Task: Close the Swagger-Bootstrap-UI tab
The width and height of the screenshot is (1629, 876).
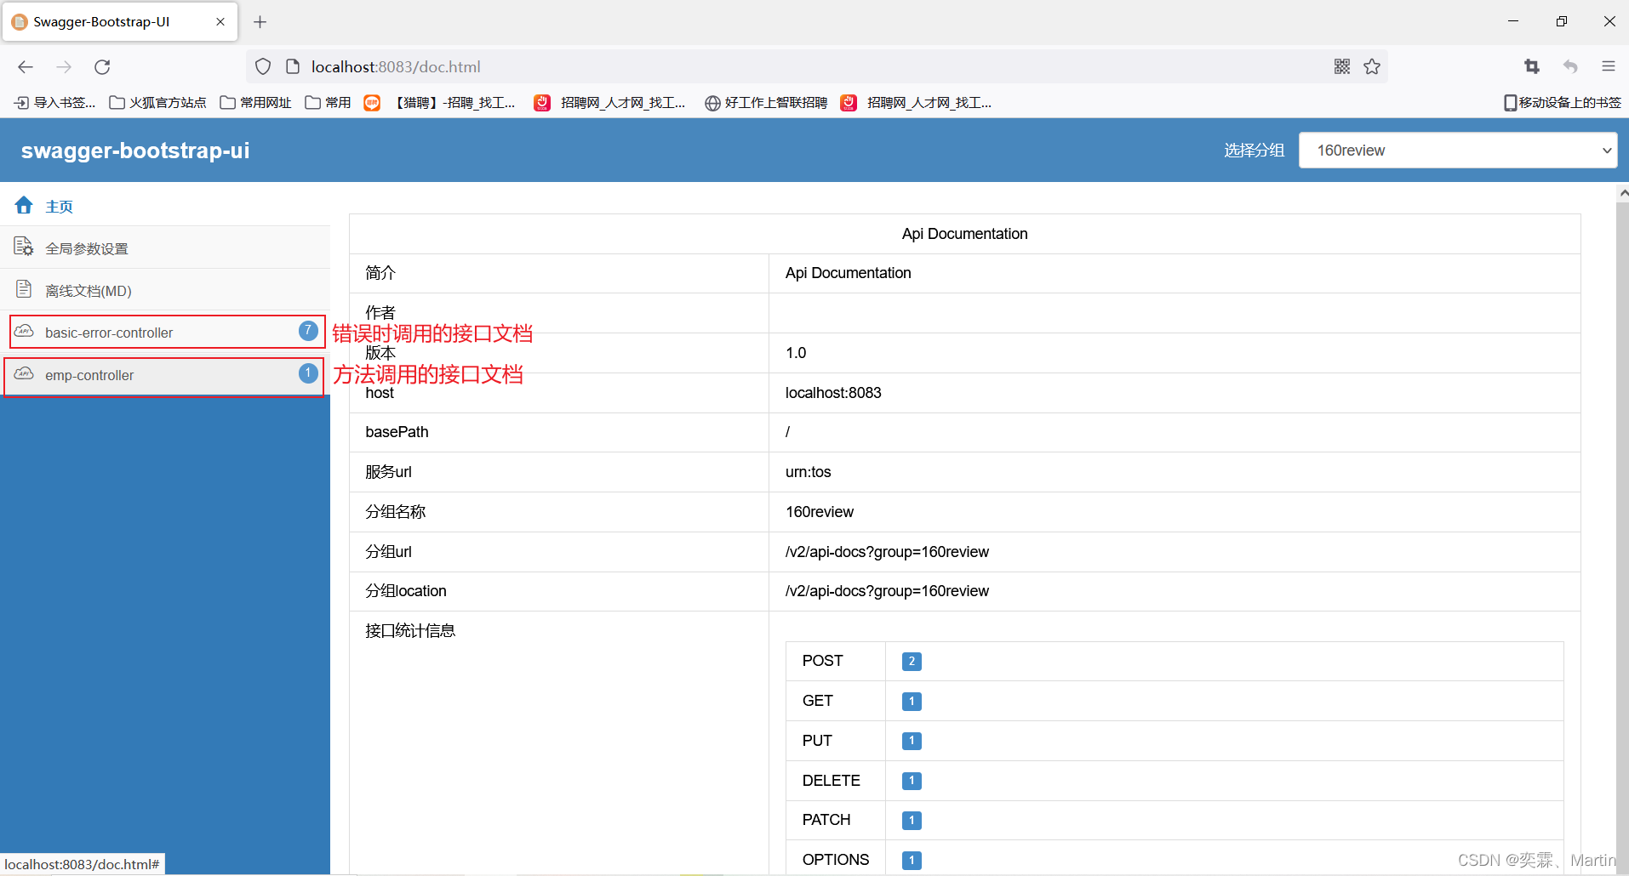Action: (220, 21)
